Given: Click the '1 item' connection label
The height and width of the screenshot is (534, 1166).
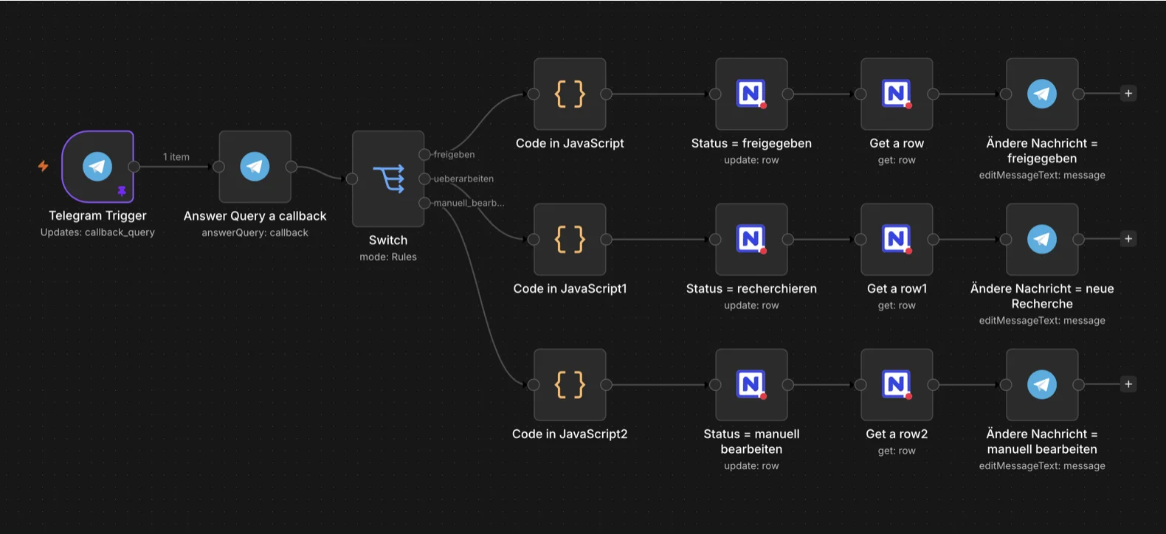Looking at the screenshot, I should pos(176,156).
